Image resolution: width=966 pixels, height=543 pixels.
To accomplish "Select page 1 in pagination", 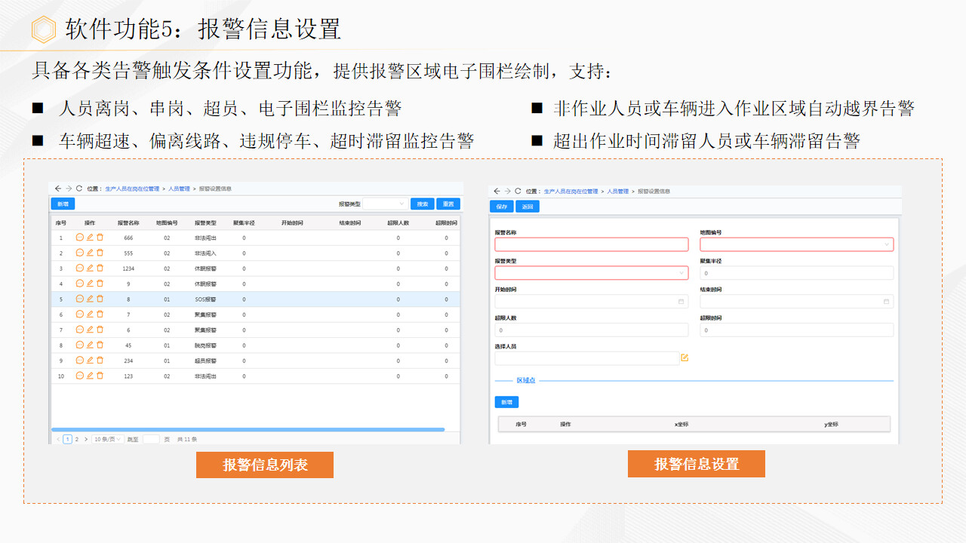I will (x=67, y=439).
